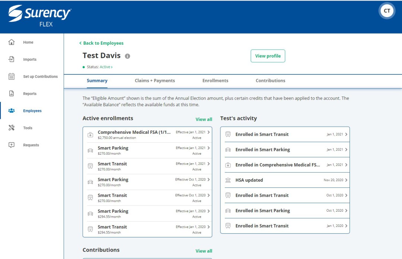Open Tools in the sidebar
The width and height of the screenshot is (402, 259).
[x=28, y=128]
